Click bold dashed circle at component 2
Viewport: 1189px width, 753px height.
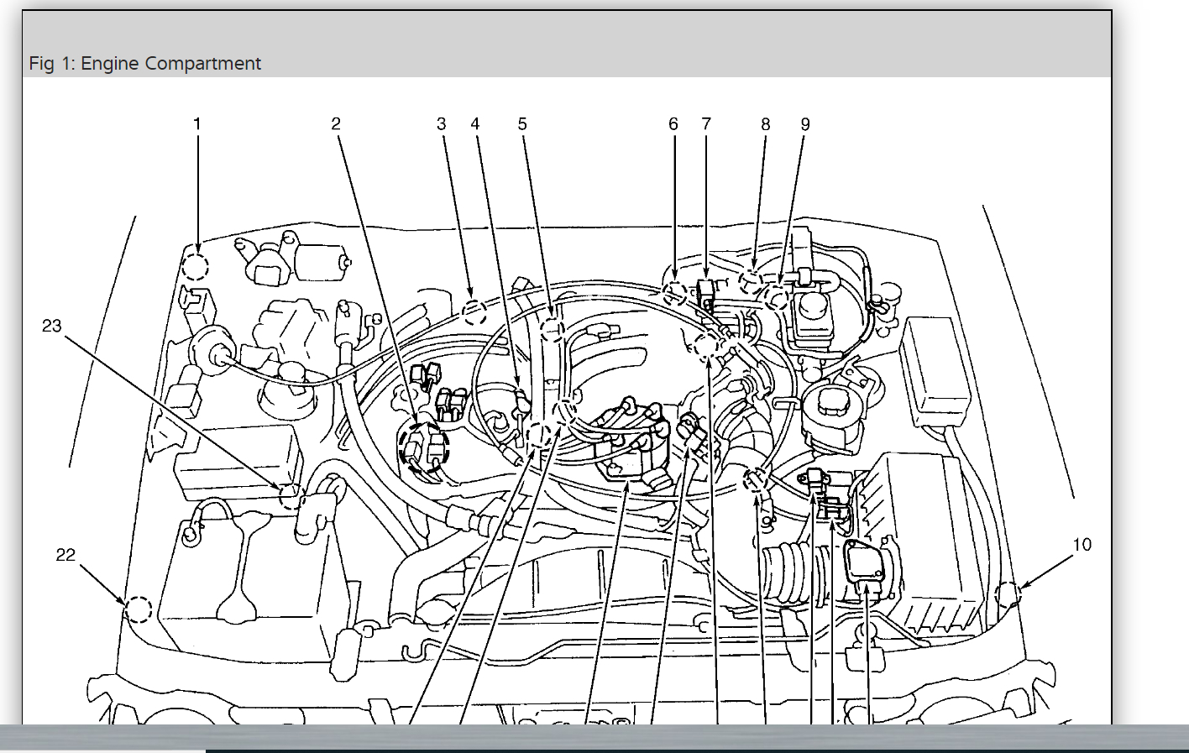(425, 445)
